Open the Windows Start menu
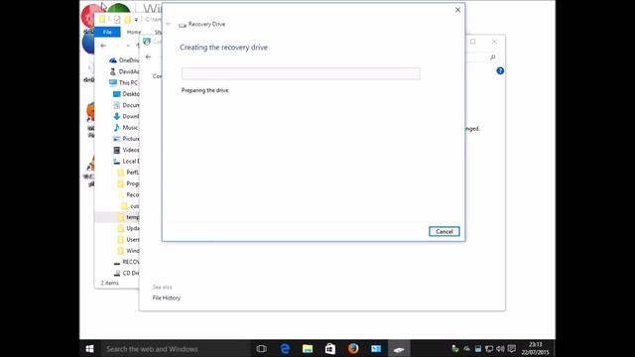 click(89, 348)
